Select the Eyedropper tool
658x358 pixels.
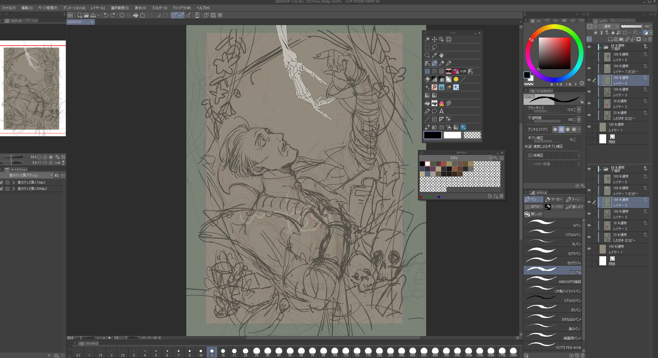[434, 55]
